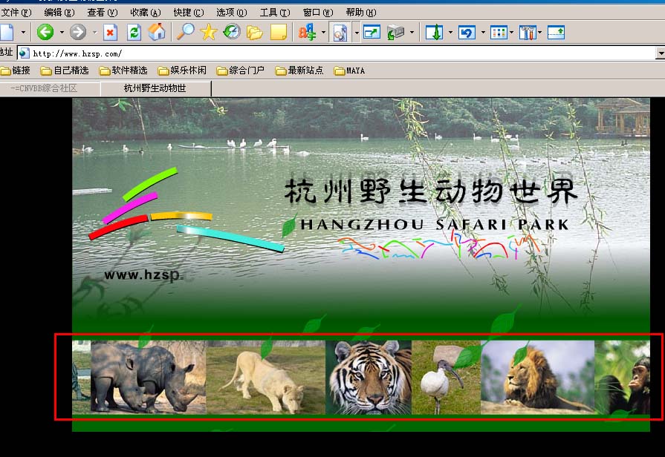Click the tools and settings window icon
Viewport: 665px width, 457px height.
[x=528, y=32]
